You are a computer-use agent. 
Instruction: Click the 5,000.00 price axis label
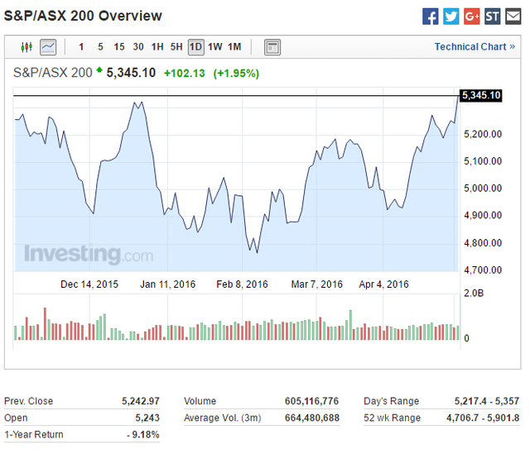483,188
